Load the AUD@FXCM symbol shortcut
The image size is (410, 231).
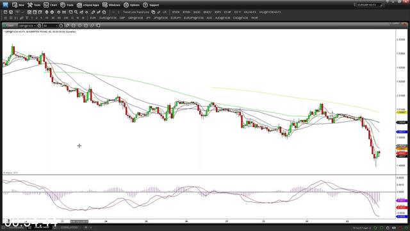222,18
